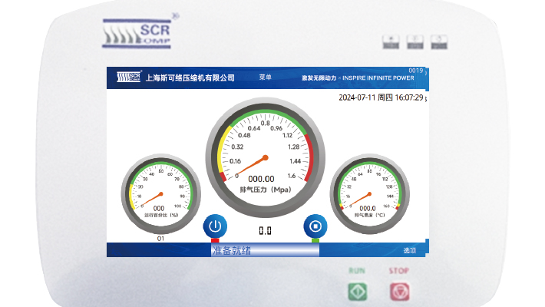
Task: Open 选项 options in the bottom bar
Action: coord(409,250)
